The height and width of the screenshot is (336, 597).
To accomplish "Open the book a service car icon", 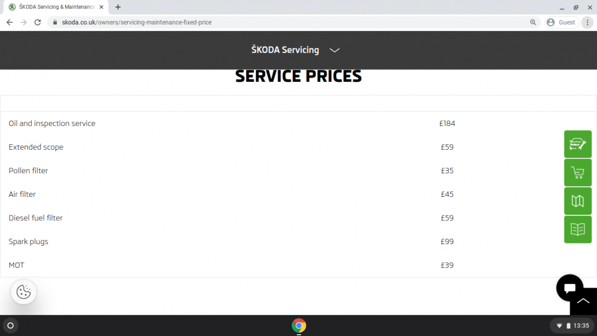I will click(577, 144).
